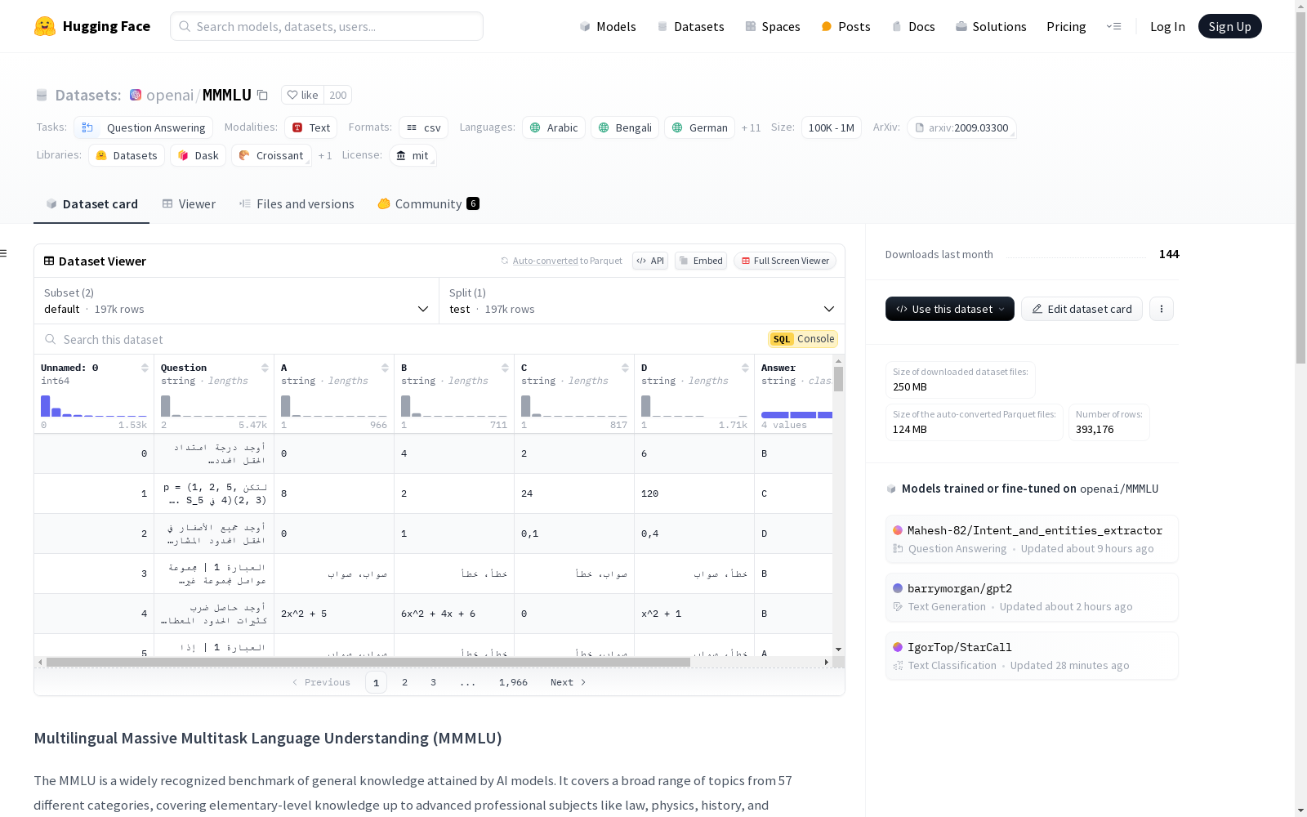Click the heart like icon

pyautogui.click(x=292, y=95)
